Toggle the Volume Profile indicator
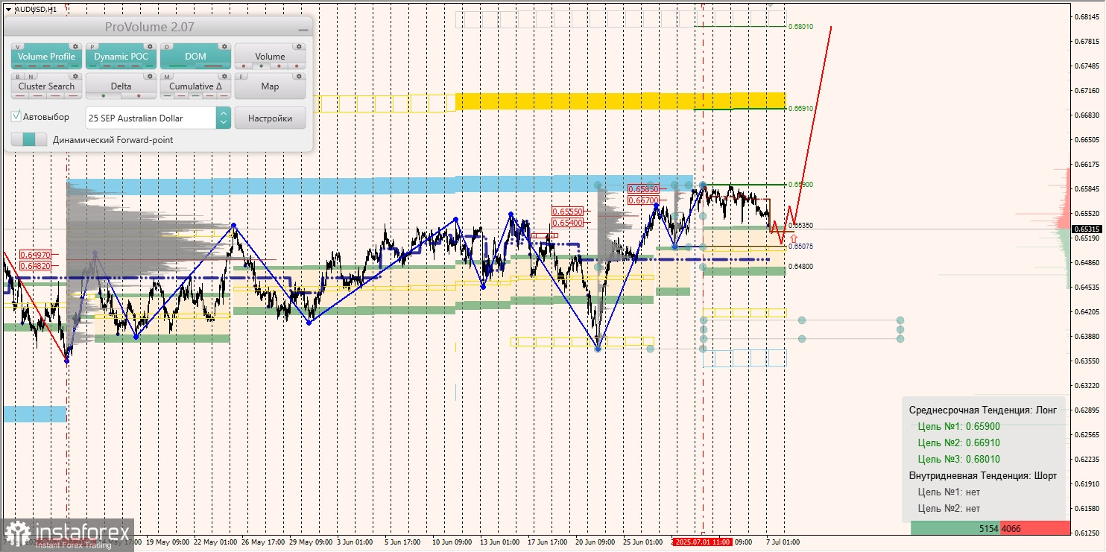Image resolution: width=1106 pixels, height=552 pixels. [46, 57]
